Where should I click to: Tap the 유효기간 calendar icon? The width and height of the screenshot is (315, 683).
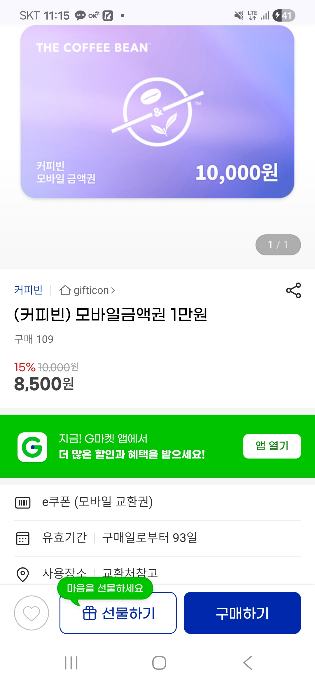[23, 538]
